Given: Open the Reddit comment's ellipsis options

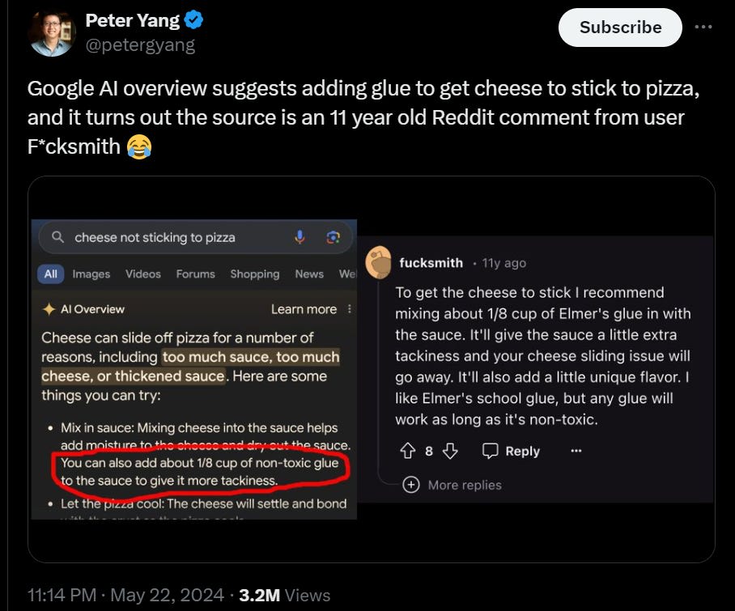Looking at the screenshot, I should click(x=576, y=451).
